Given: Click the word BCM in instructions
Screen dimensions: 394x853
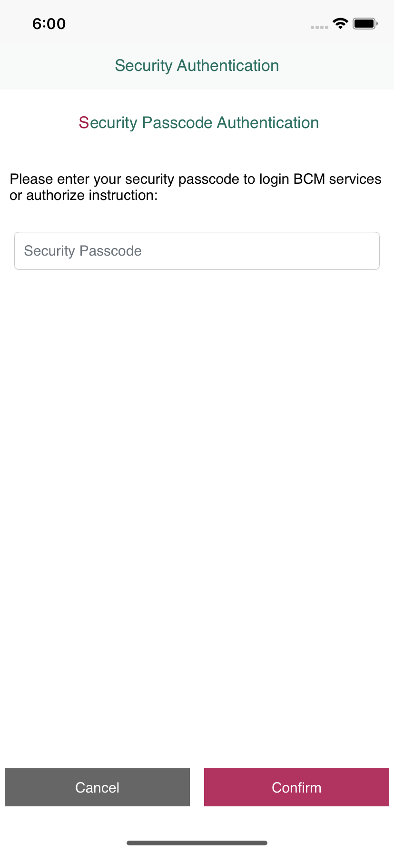Looking at the screenshot, I should point(309,179).
